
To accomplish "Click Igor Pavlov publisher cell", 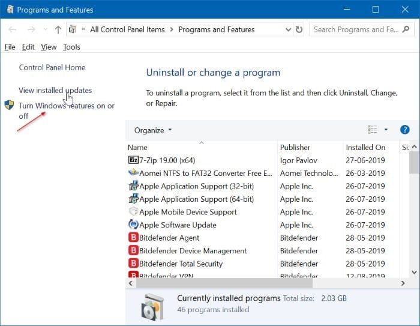I will click(x=299, y=160).
